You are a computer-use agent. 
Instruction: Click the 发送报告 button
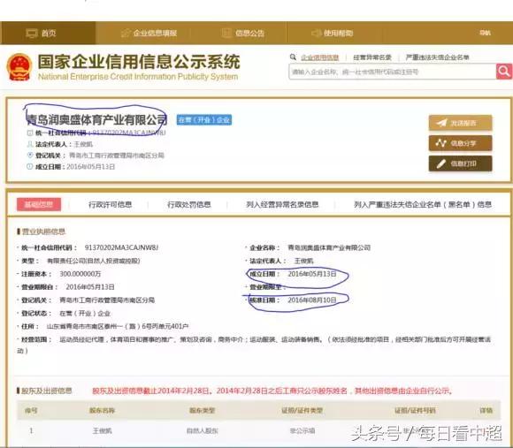click(460, 123)
